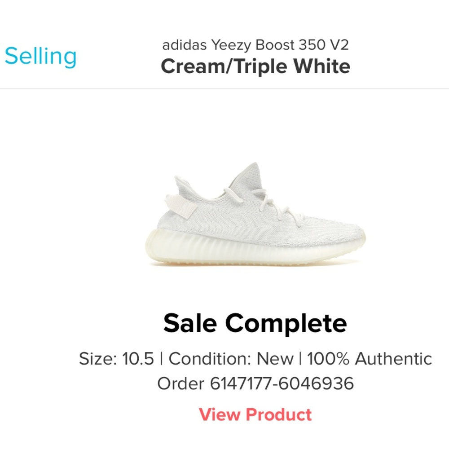Click the product subtitle Cream/Triple White
Screen dimensions: 449x449
255,66
